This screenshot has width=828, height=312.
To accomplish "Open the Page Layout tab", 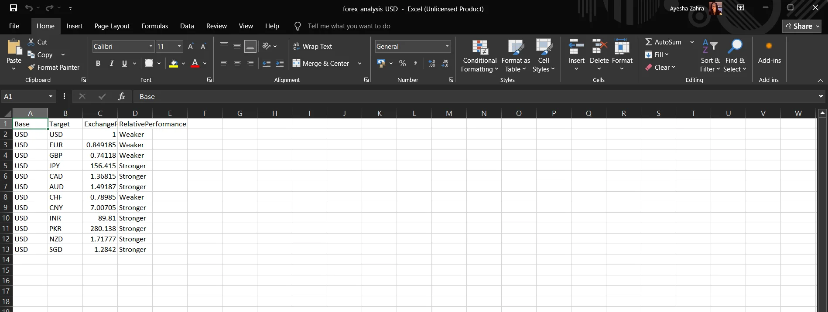I will pos(112,26).
